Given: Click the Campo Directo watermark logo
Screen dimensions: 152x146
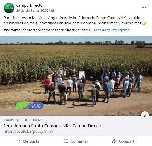Looking at the screenshot, I should [x=30, y=105].
